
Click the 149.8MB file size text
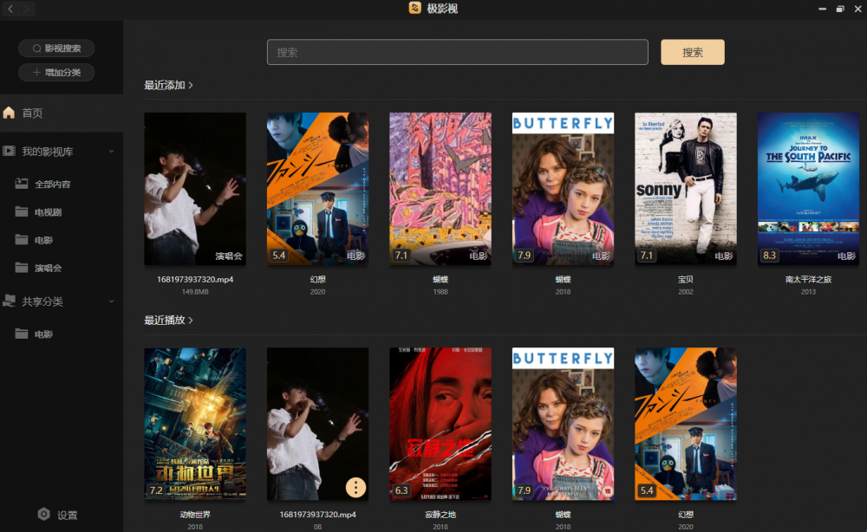(x=195, y=292)
